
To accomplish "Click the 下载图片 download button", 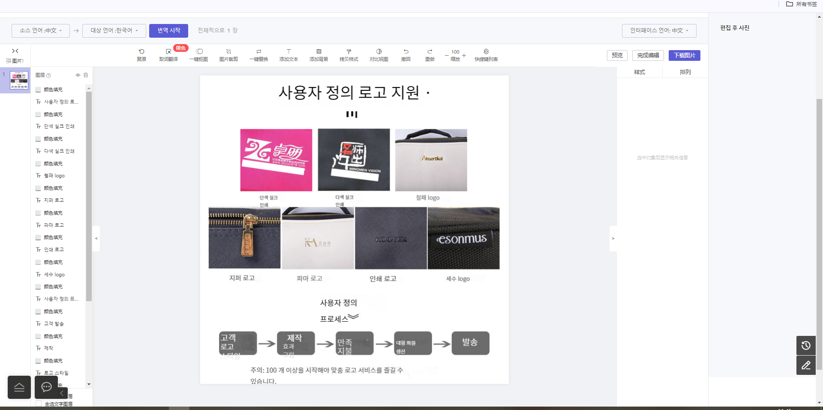I will coord(684,55).
